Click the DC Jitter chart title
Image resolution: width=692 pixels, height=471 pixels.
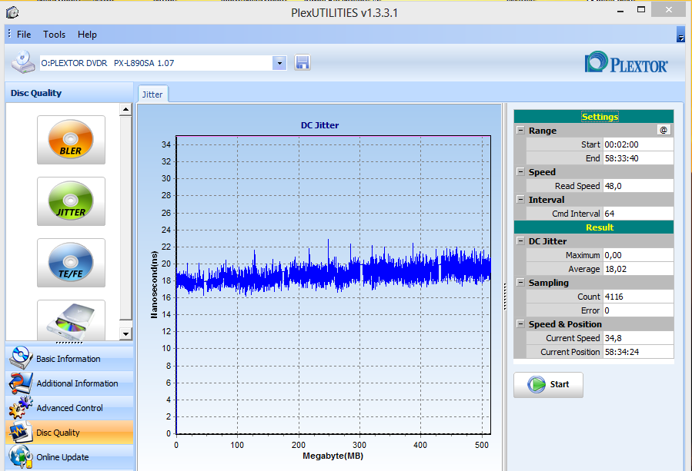point(319,125)
